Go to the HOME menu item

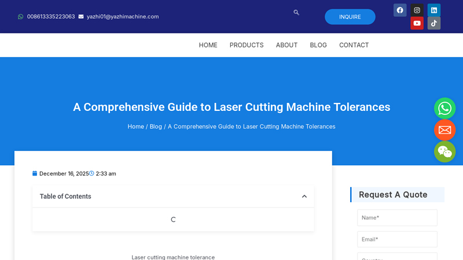(x=208, y=45)
